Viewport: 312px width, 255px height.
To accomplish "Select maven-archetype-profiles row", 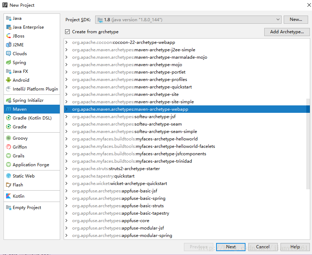I will (187, 80).
